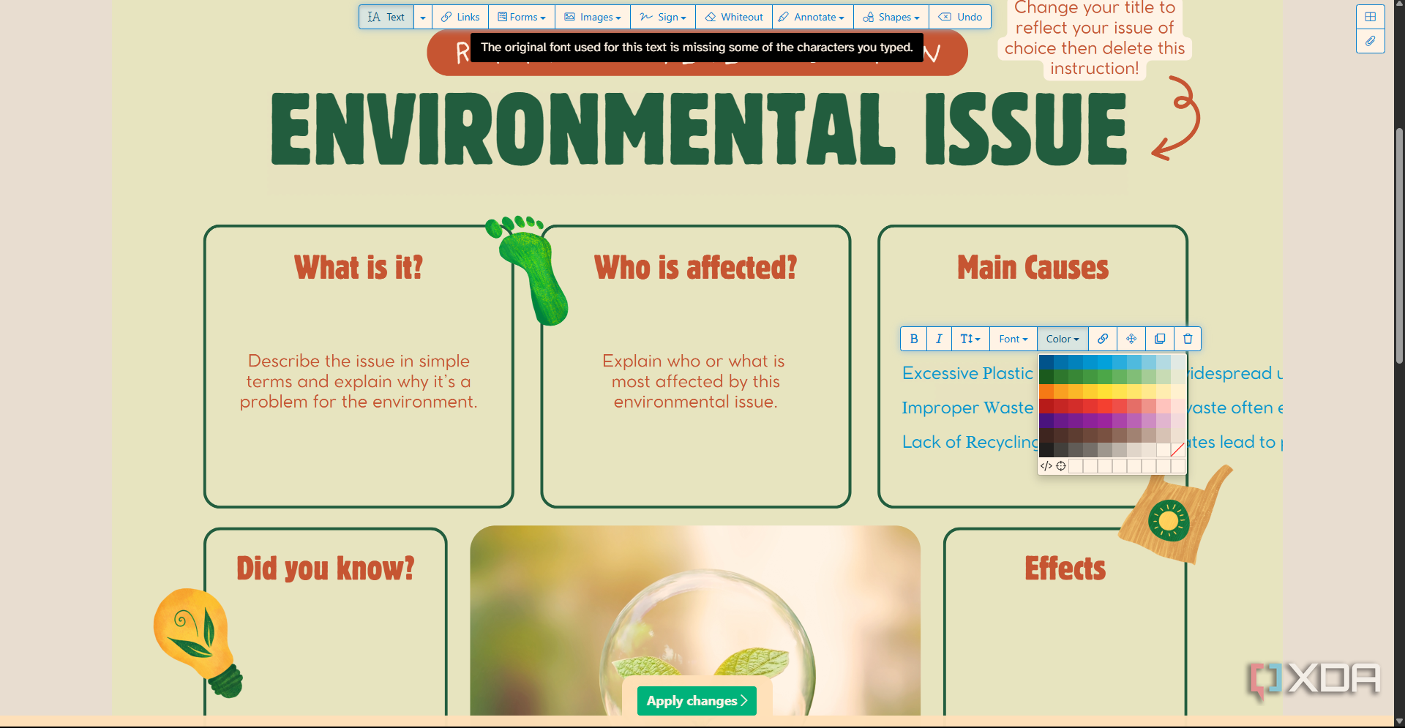
Task: Select the transparent no-color swatch
Action: (1177, 450)
